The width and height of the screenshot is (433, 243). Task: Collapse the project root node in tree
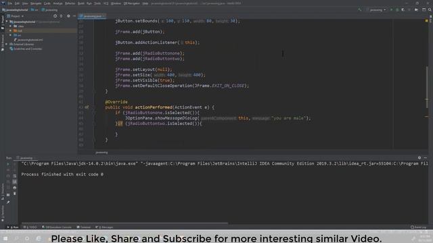click(x=7, y=22)
